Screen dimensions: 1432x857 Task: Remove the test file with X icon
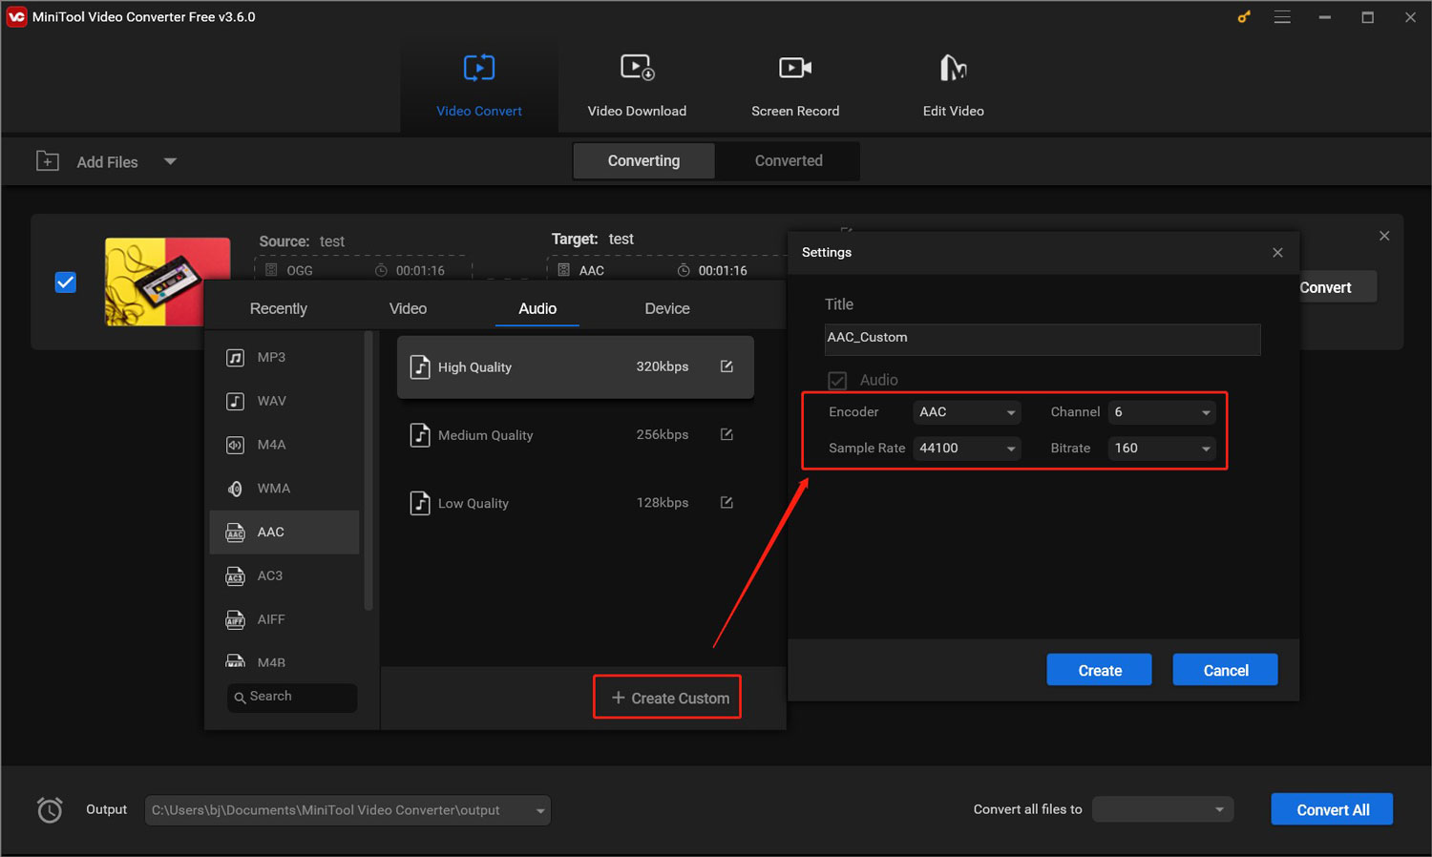click(1384, 236)
